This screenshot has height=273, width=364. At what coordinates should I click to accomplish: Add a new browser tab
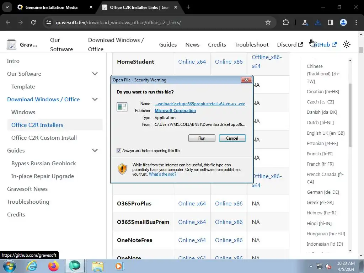pyautogui.click(x=188, y=7)
